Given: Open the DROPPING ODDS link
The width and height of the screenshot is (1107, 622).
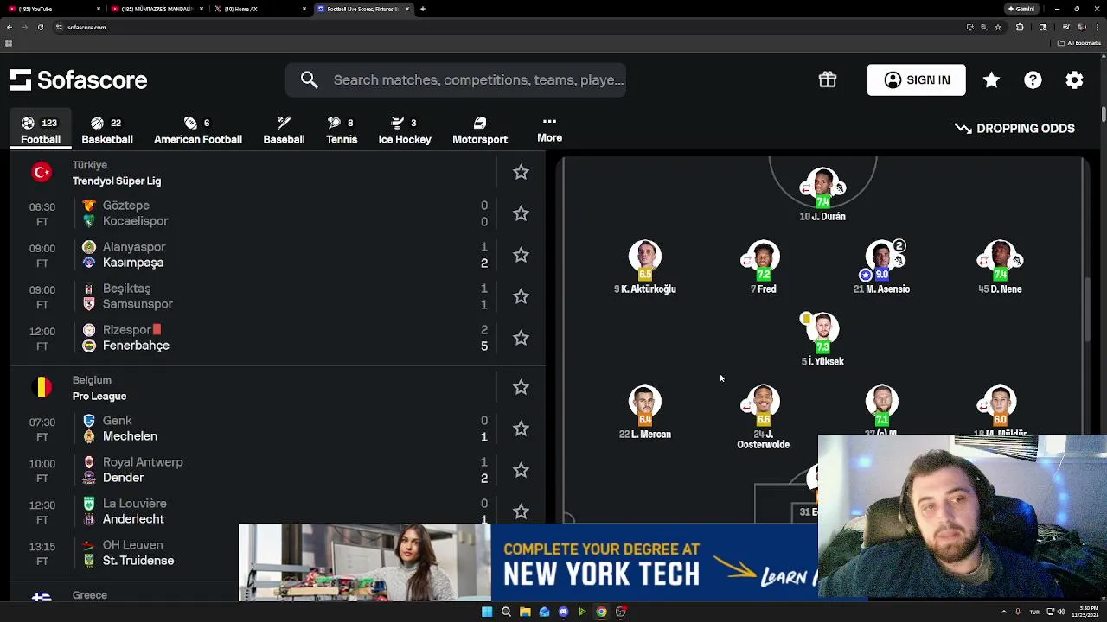Looking at the screenshot, I should [x=1014, y=128].
